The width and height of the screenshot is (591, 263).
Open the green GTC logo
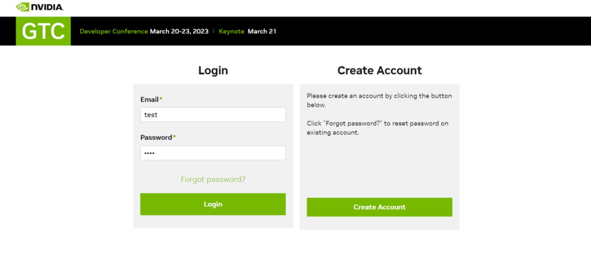(43, 31)
